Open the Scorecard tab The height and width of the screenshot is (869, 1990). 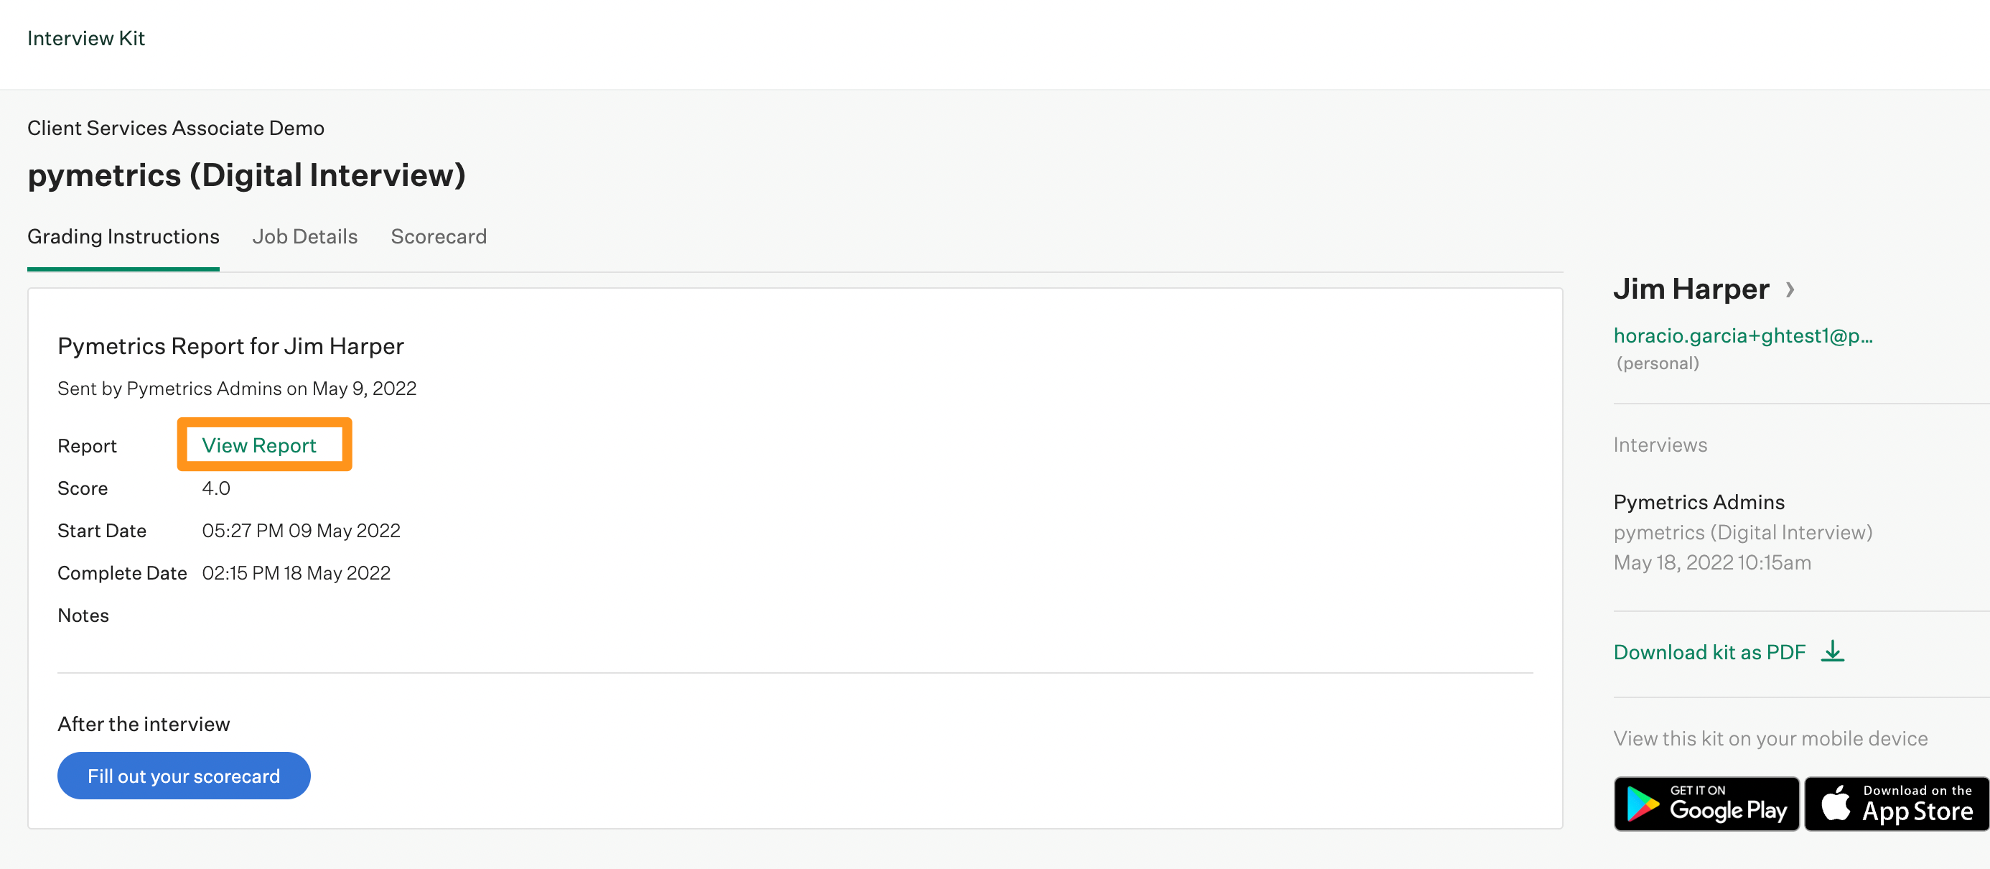(438, 236)
